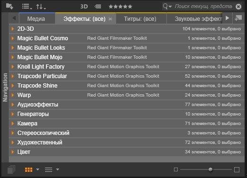Expand the Knoll Light Factory group

13,67
